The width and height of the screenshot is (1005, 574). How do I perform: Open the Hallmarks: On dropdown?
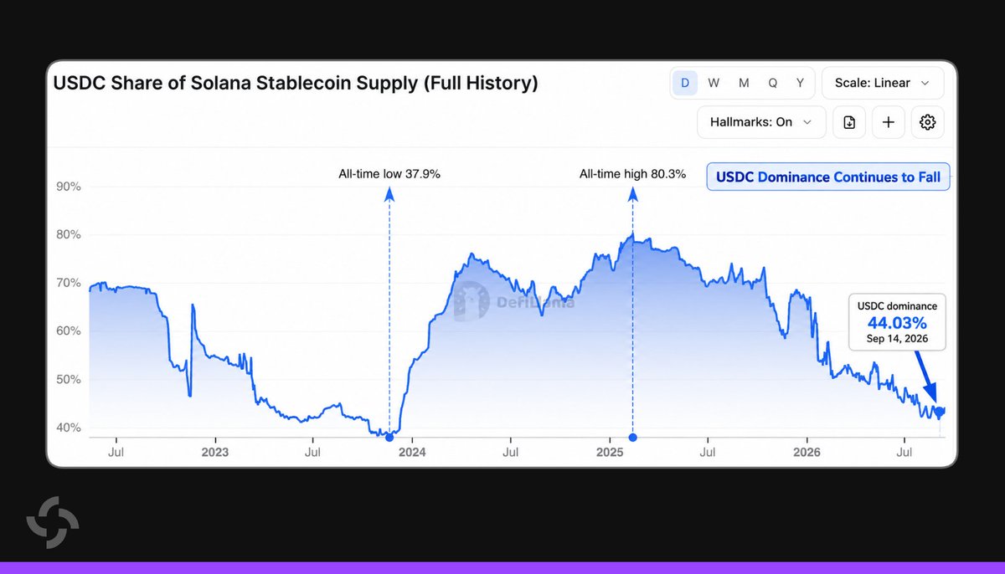[x=761, y=122]
